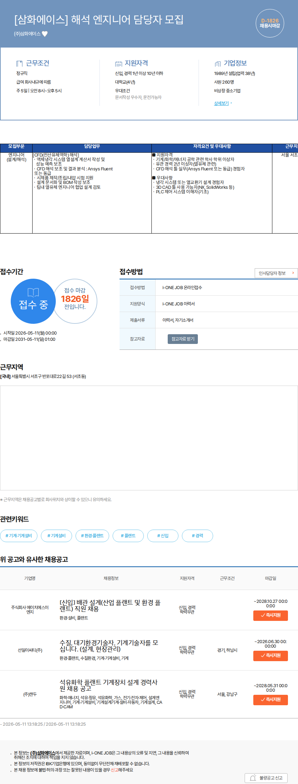Click the 신고 link in footer notice
This screenshot has width=298, height=784.
114,770
